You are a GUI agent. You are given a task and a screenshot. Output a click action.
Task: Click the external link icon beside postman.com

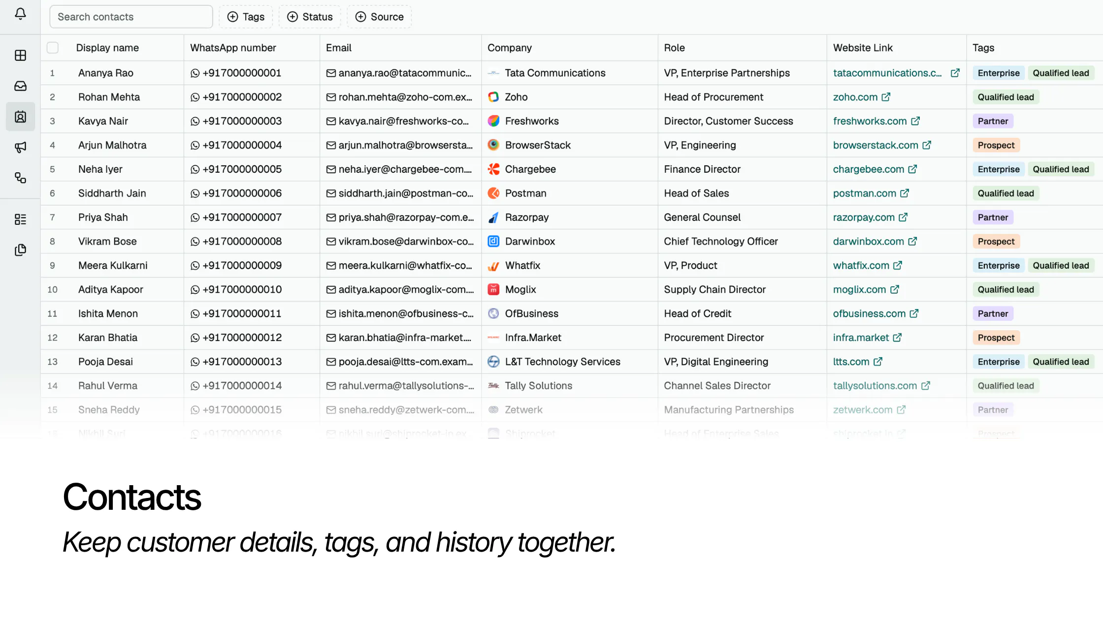click(x=905, y=193)
